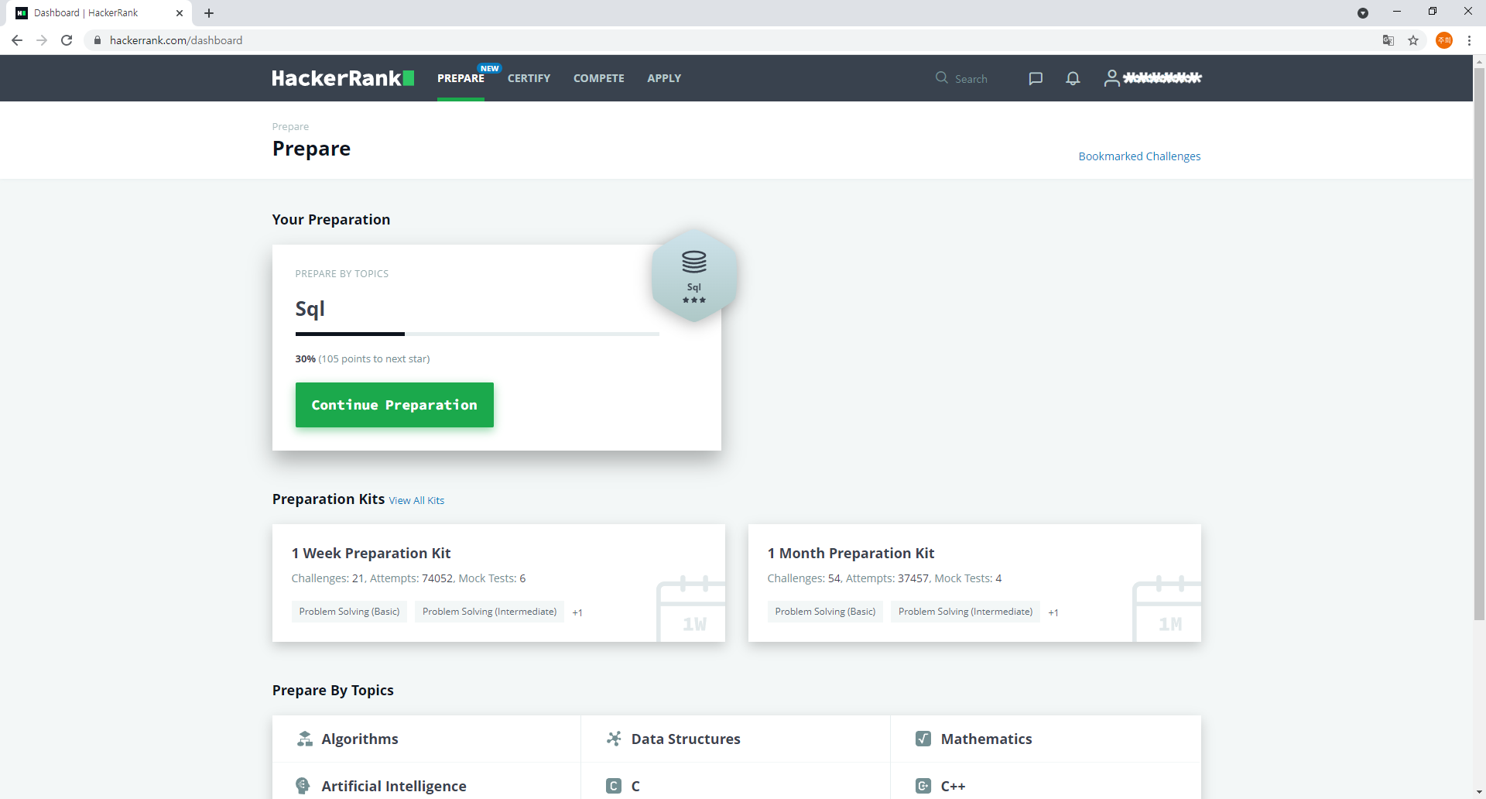Click Problem Solving (Intermediate) tag in 1 Week kit

(490, 612)
